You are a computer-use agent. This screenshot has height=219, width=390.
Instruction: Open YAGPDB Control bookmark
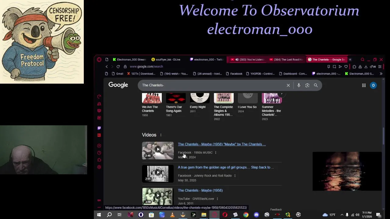(x=260, y=74)
